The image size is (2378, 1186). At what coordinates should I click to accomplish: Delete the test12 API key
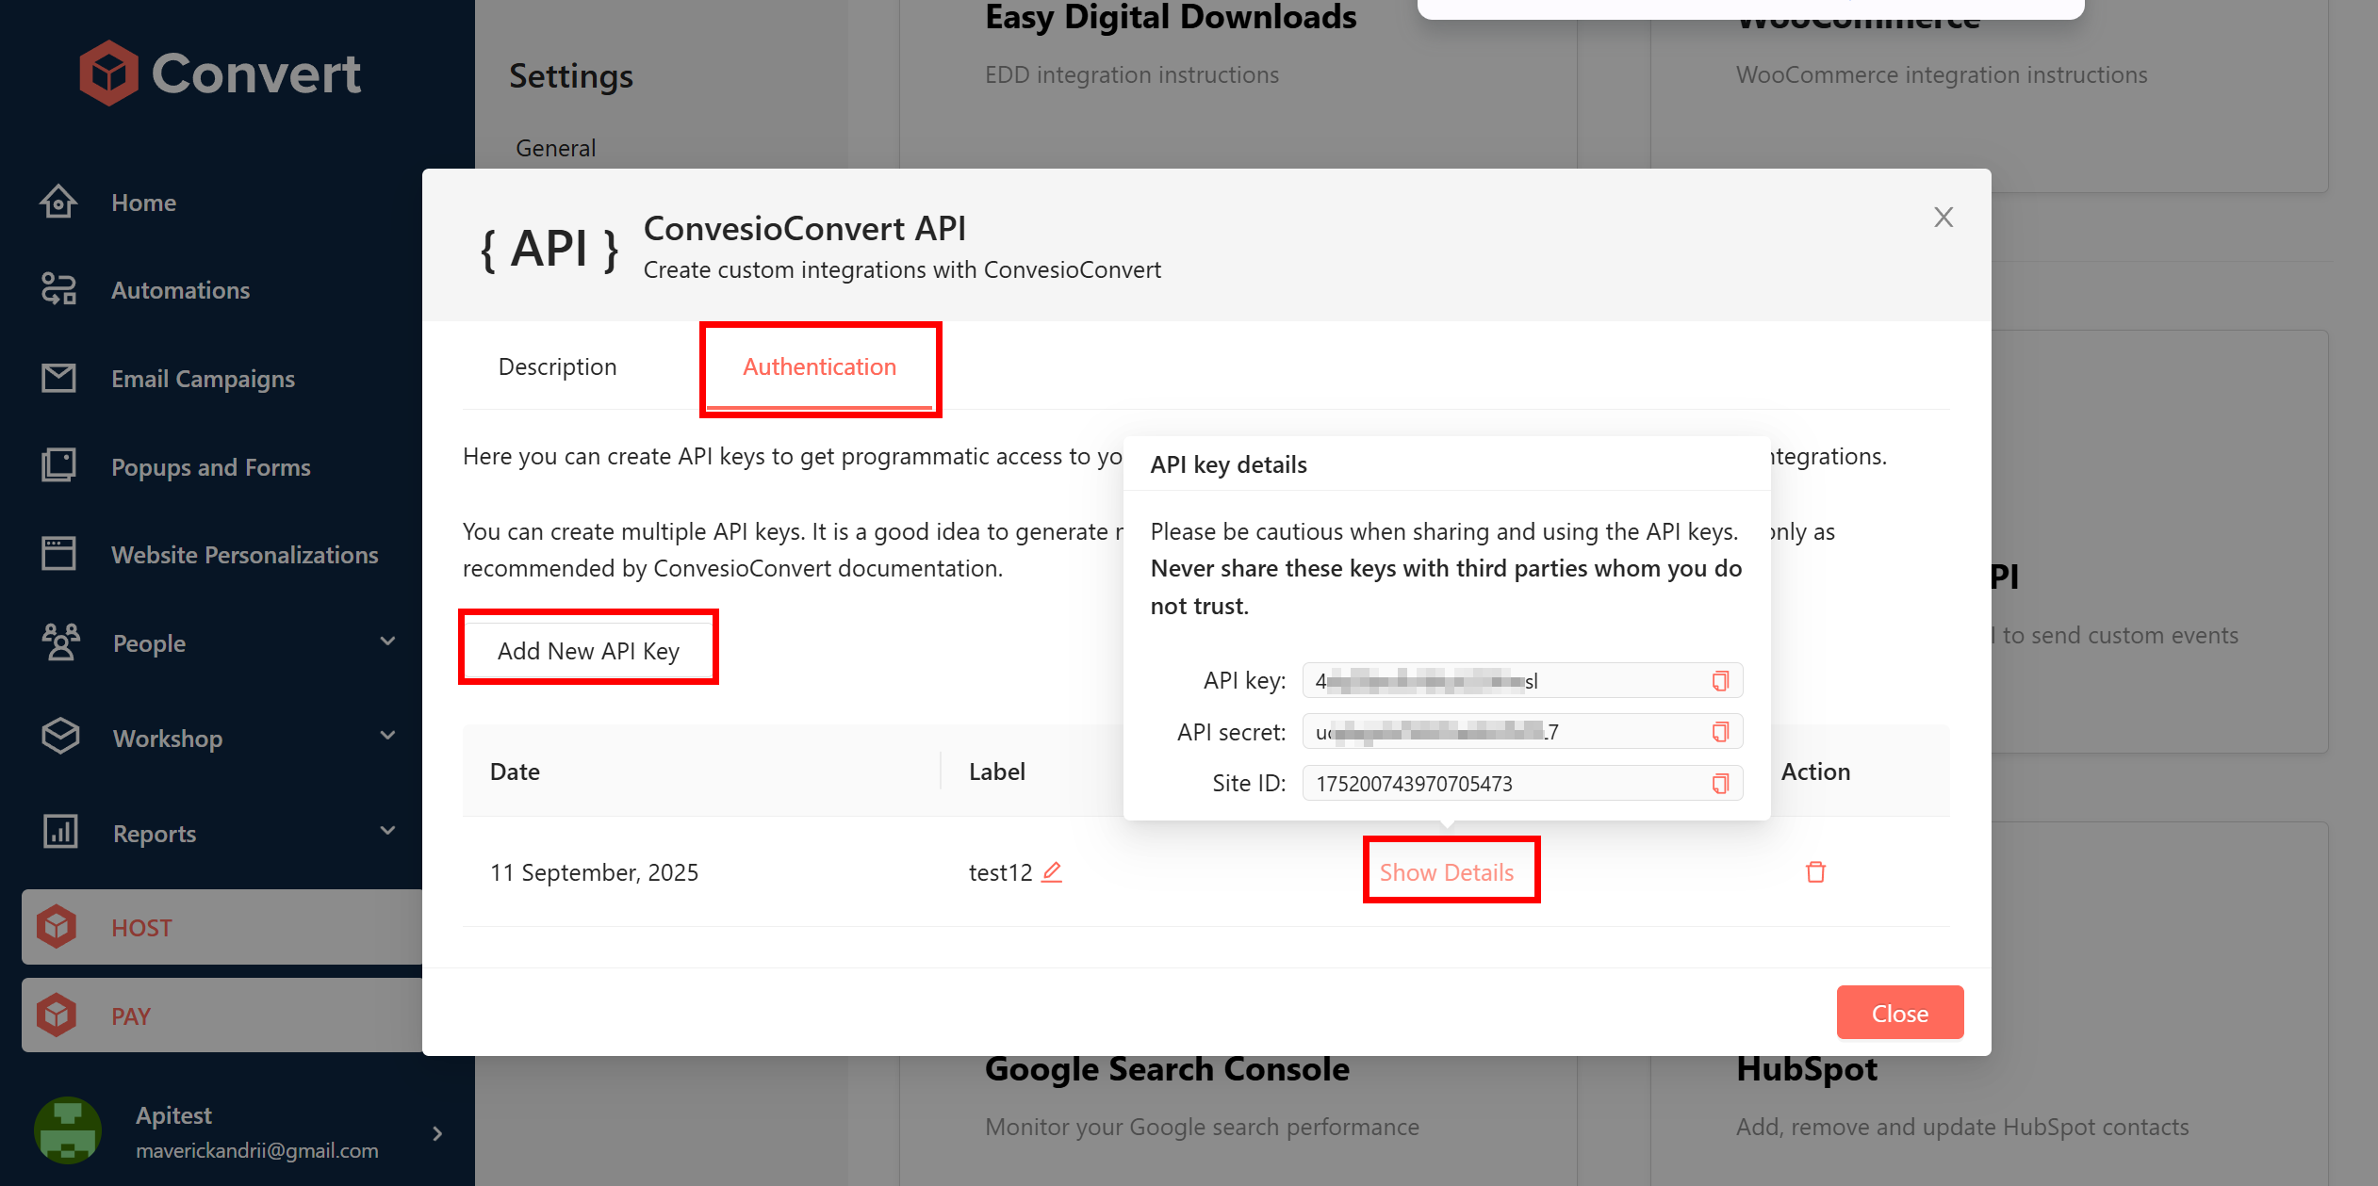pos(1815,872)
